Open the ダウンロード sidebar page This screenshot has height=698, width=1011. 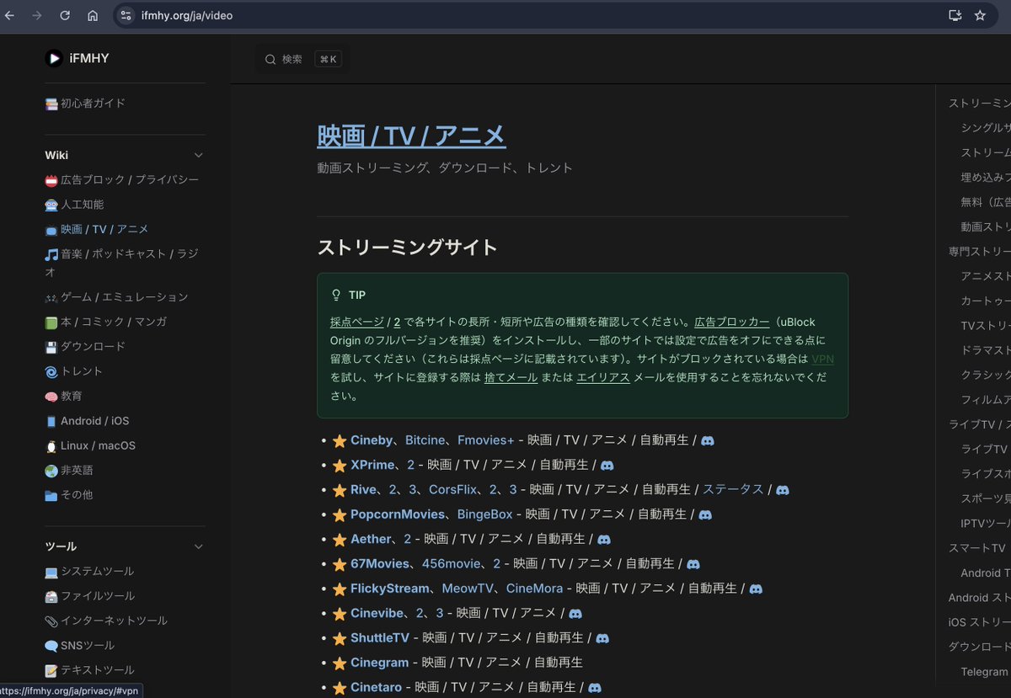pyautogui.click(x=85, y=346)
